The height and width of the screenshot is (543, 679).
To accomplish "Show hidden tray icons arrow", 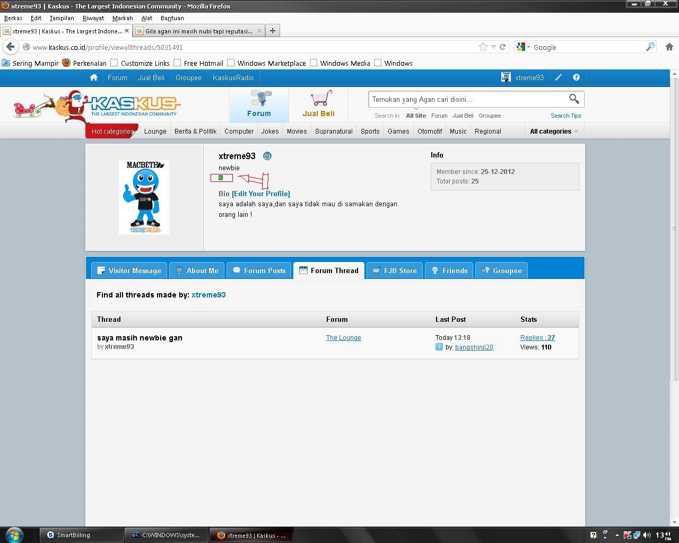I will pyautogui.click(x=616, y=535).
